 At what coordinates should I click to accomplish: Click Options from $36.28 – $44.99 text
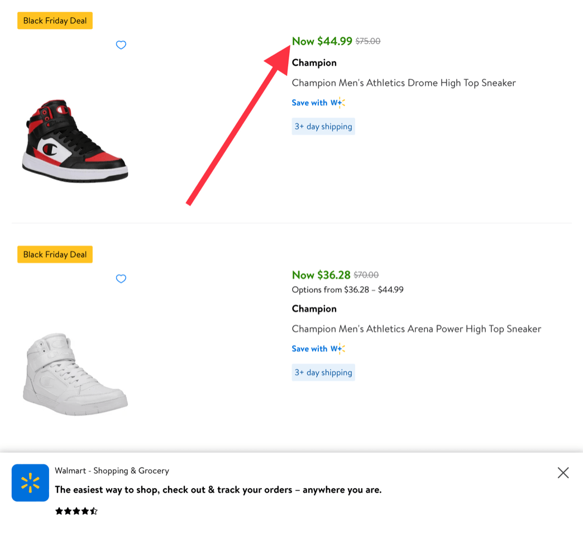click(x=348, y=290)
